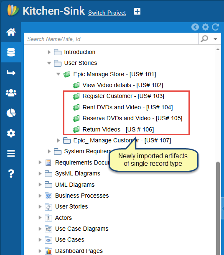Open the panel header gear settings icon
224x255 pixels.
pyautogui.click(x=205, y=27)
